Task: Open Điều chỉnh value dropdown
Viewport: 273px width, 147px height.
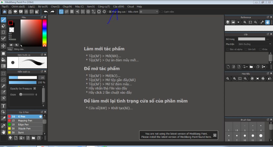Action: click(157, 12)
